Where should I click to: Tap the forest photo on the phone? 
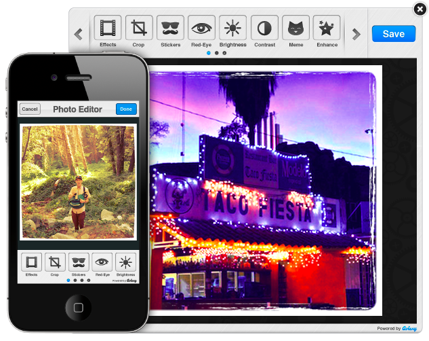pyautogui.click(x=78, y=182)
